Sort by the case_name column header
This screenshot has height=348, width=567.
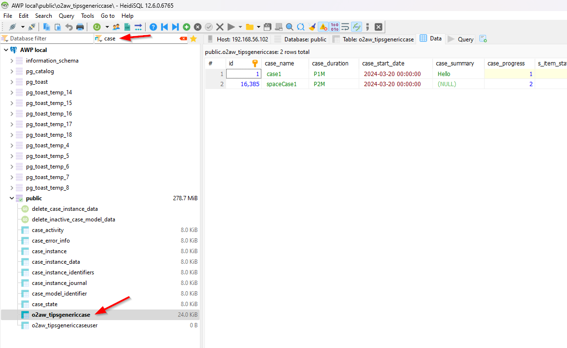tap(279, 64)
